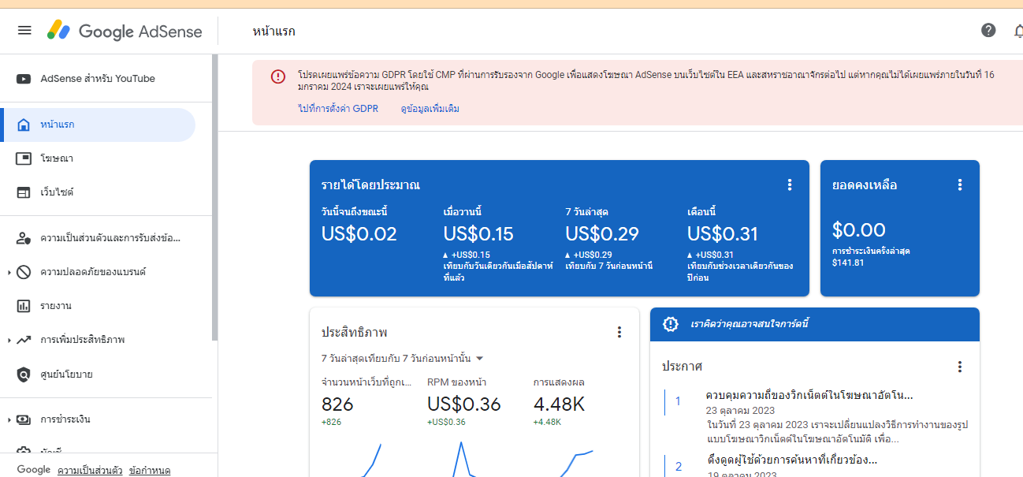Image resolution: width=1023 pixels, height=477 pixels.
Task: Open the notifications bell
Action: click(1017, 31)
